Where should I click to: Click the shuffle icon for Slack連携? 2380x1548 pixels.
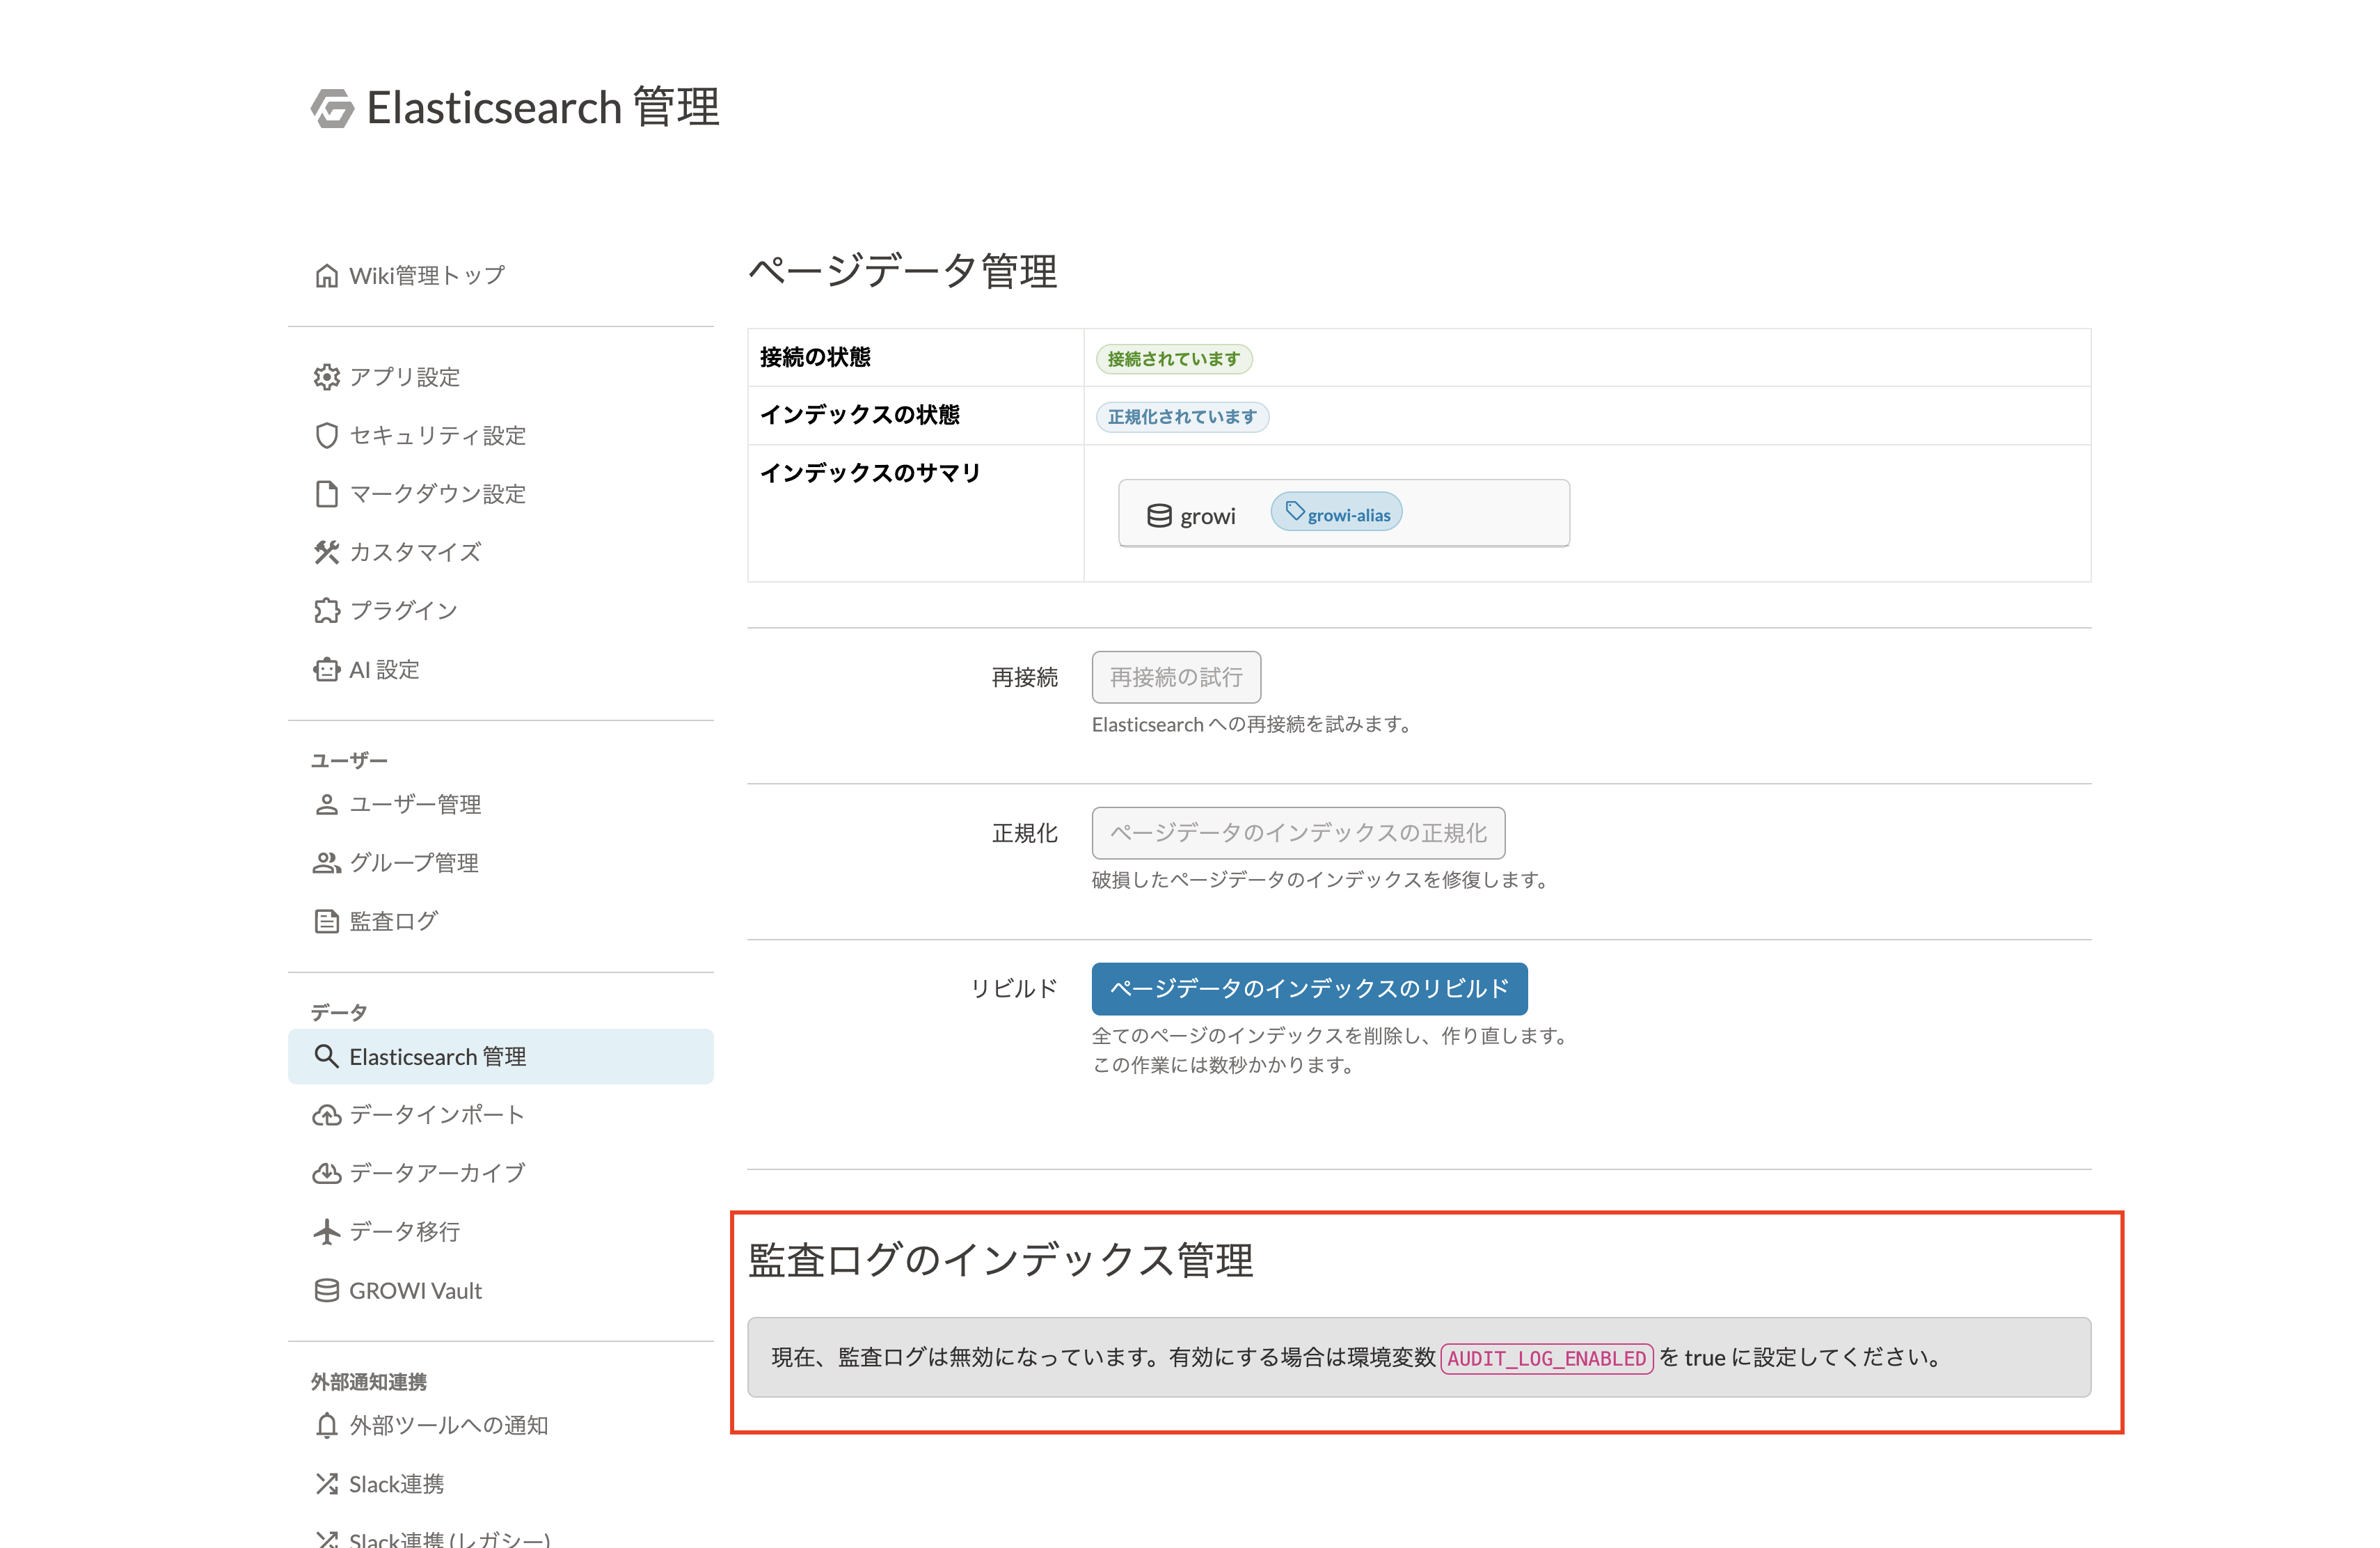326,1484
